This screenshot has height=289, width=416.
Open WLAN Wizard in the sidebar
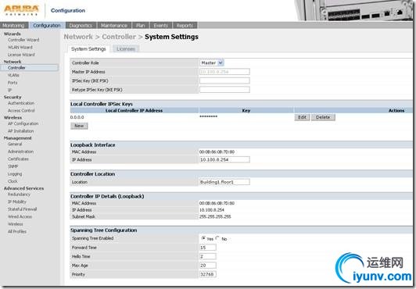coord(20,47)
